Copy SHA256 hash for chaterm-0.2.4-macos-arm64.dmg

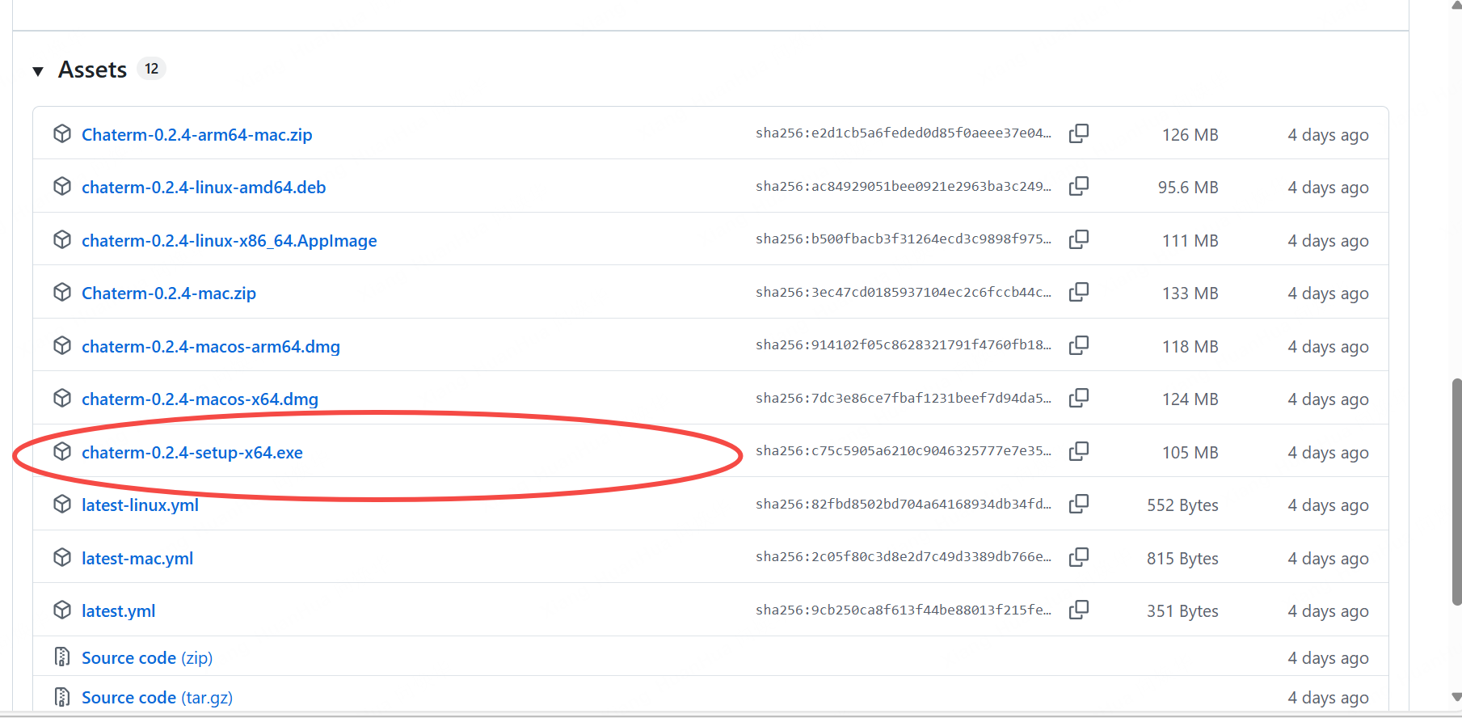point(1079,345)
